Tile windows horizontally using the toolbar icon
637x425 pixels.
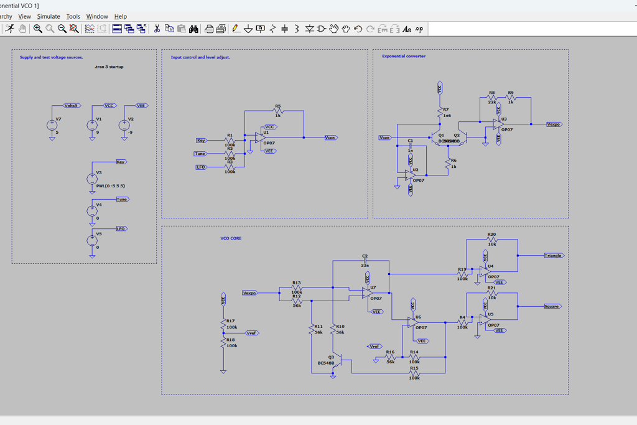coord(117,29)
